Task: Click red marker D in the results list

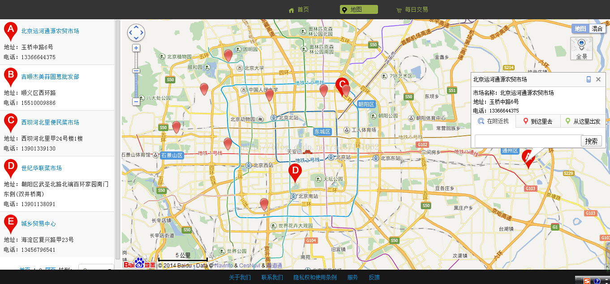Action: coord(11,168)
